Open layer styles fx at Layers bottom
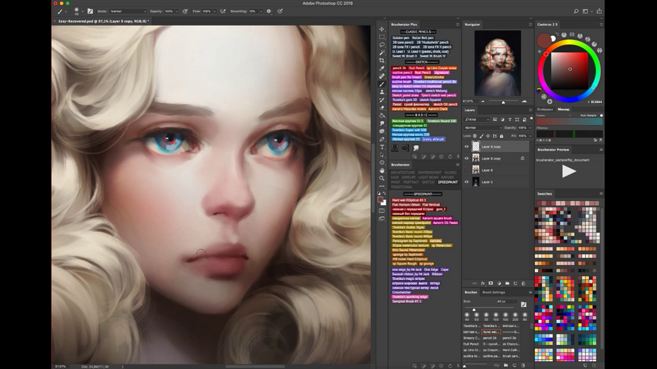 (x=482, y=283)
